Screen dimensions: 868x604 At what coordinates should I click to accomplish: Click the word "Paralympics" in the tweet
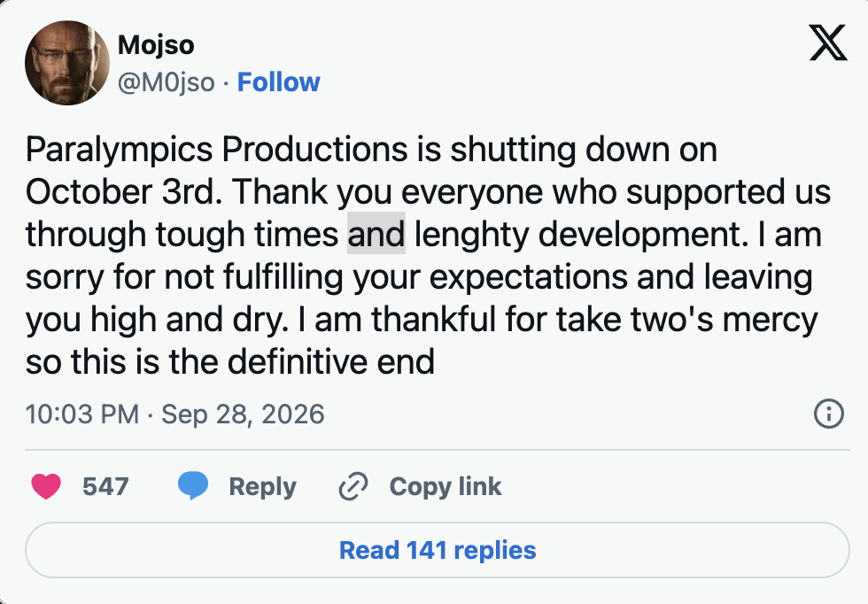click(x=119, y=150)
